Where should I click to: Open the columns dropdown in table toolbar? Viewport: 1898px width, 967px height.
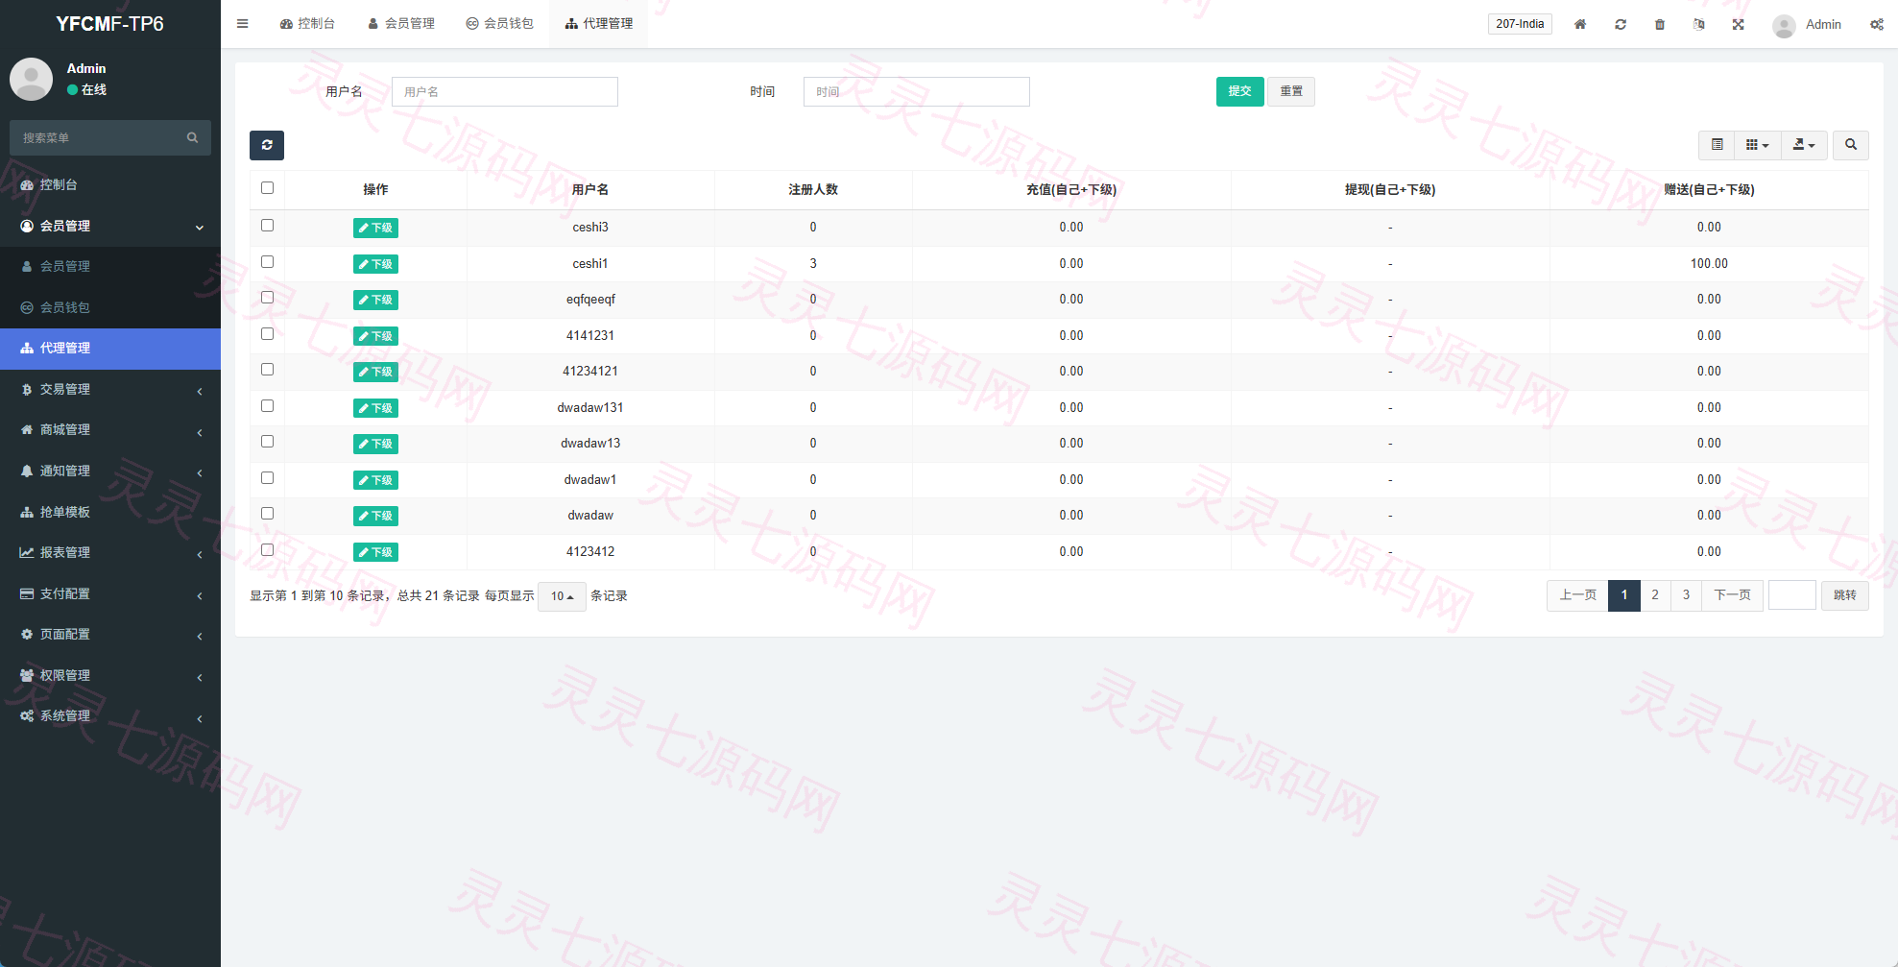(x=1757, y=145)
